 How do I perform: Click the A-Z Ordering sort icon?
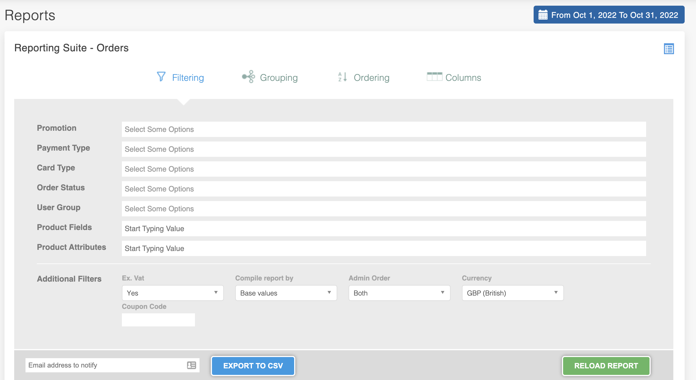pos(342,77)
